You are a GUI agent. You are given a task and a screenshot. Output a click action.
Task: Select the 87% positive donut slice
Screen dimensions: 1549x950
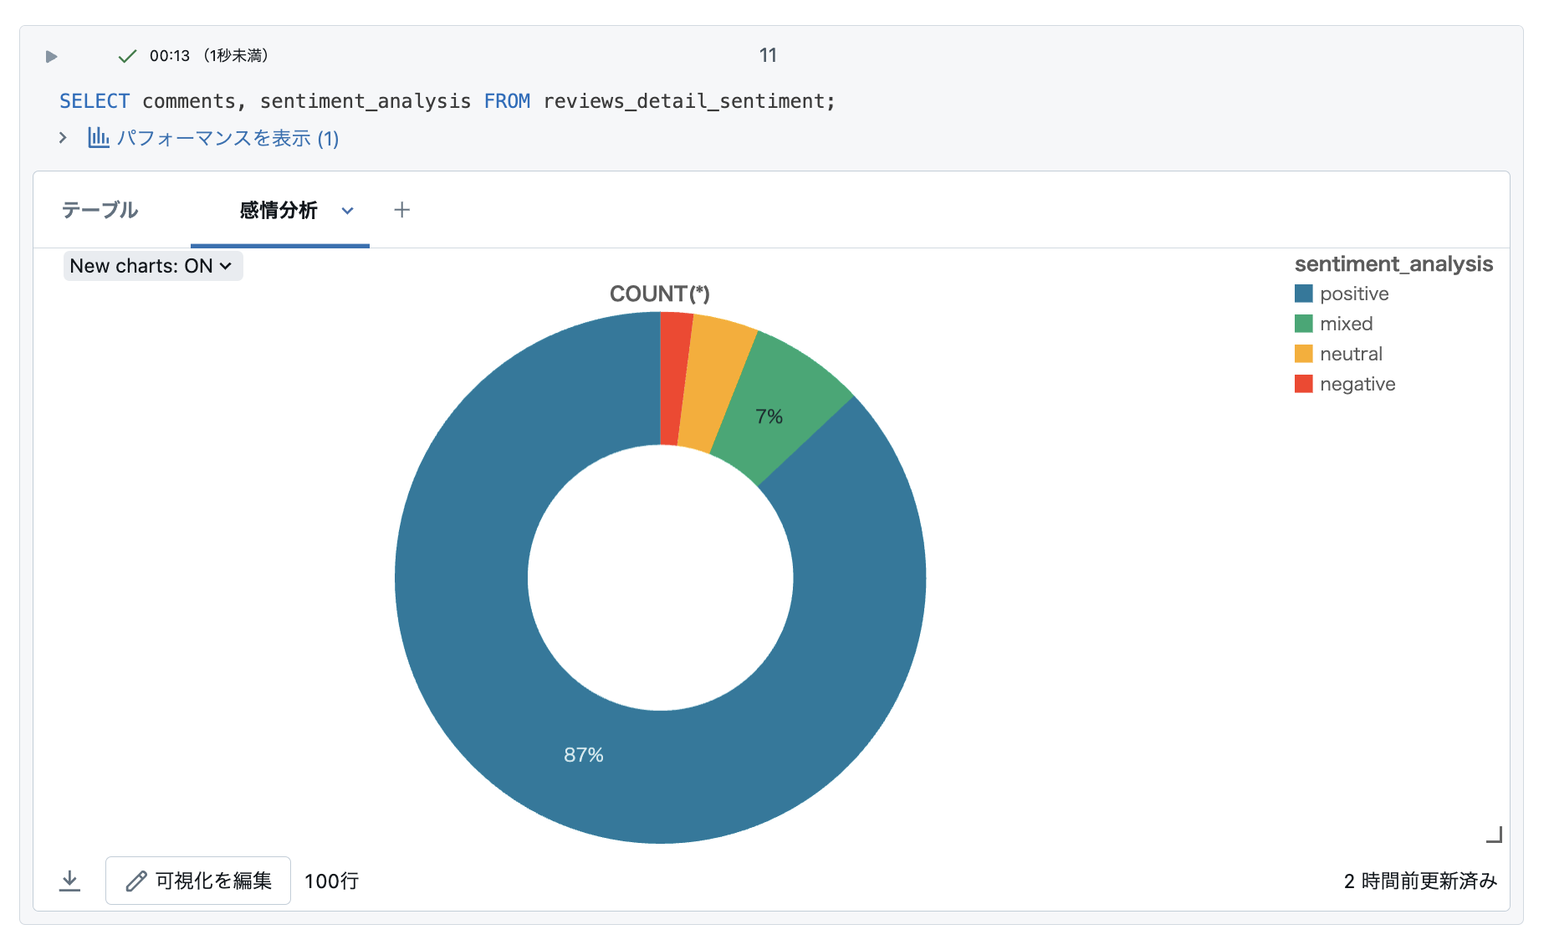[583, 754]
